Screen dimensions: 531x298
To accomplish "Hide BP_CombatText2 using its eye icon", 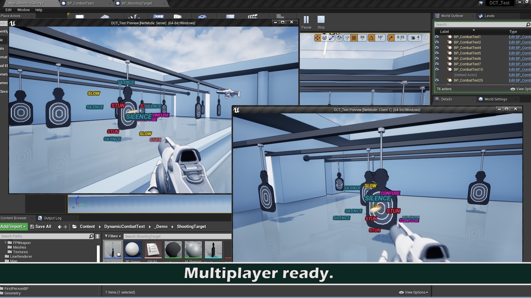I will pyautogui.click(x=437, y=42).
